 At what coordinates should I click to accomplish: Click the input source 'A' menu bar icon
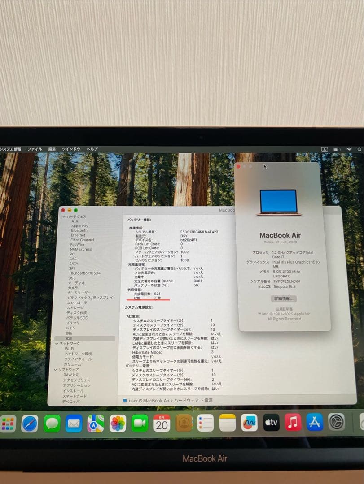(325, 149)
